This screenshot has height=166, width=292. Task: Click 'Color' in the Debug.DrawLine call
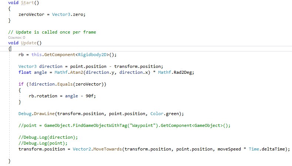157,114
